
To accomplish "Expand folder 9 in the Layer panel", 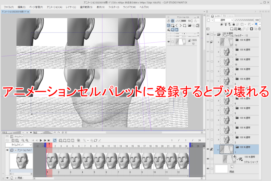I will pos(218,71).
